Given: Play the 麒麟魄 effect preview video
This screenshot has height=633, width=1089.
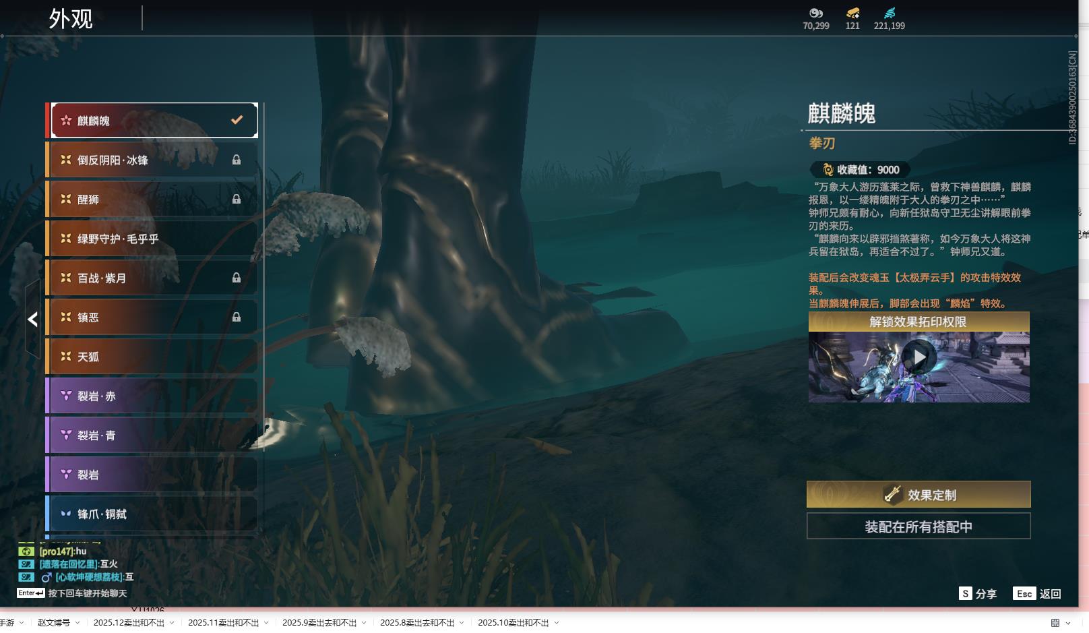Looking at the screenshot, I should point(919,357).
